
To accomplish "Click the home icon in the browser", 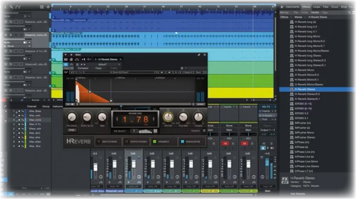I will tap(282, 7).
